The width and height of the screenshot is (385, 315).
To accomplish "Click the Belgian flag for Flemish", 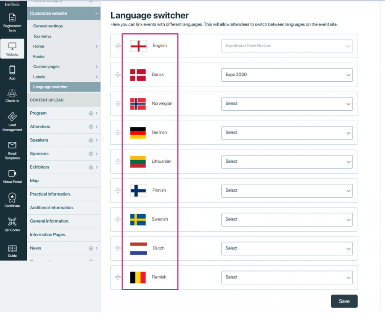I will 138,277.
